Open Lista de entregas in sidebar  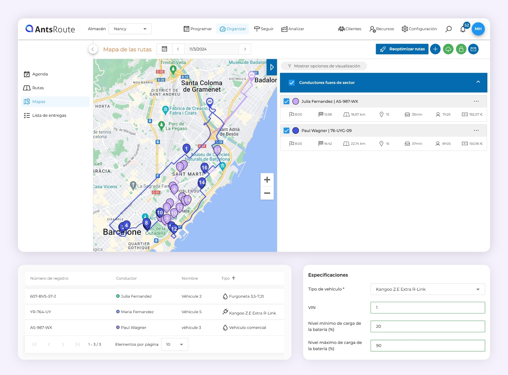click(49, 115)
